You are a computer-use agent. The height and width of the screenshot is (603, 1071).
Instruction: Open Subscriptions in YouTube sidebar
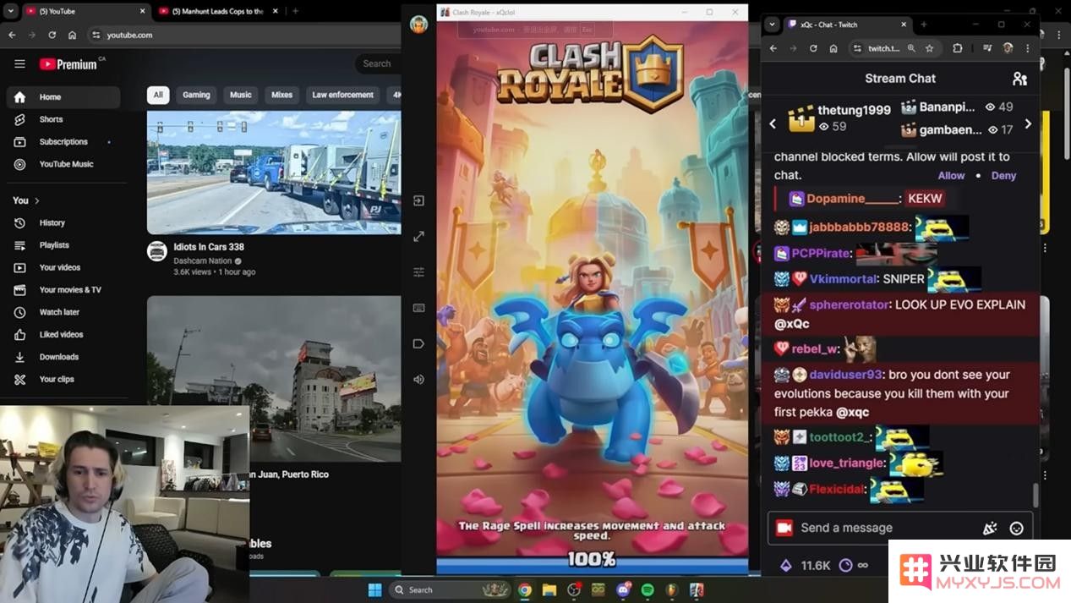pyautogui.click(x=63, y=142)
